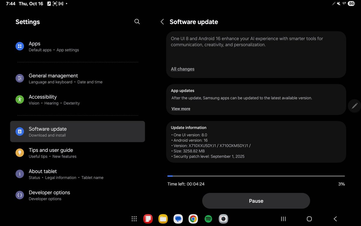The height and width of the screenshot is (226, 361).
Task: Tap the Security patch level line
Action: click(208, 157)
